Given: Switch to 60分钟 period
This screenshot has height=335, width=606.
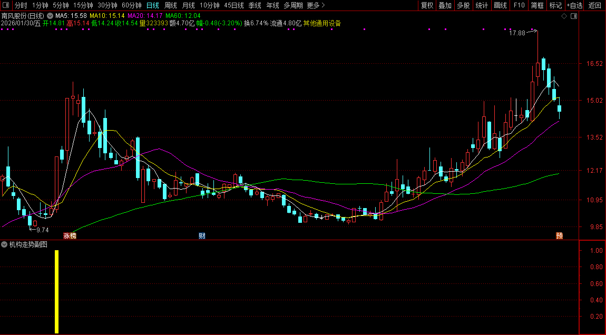Looking at the screenshot, I should (132, 5).
